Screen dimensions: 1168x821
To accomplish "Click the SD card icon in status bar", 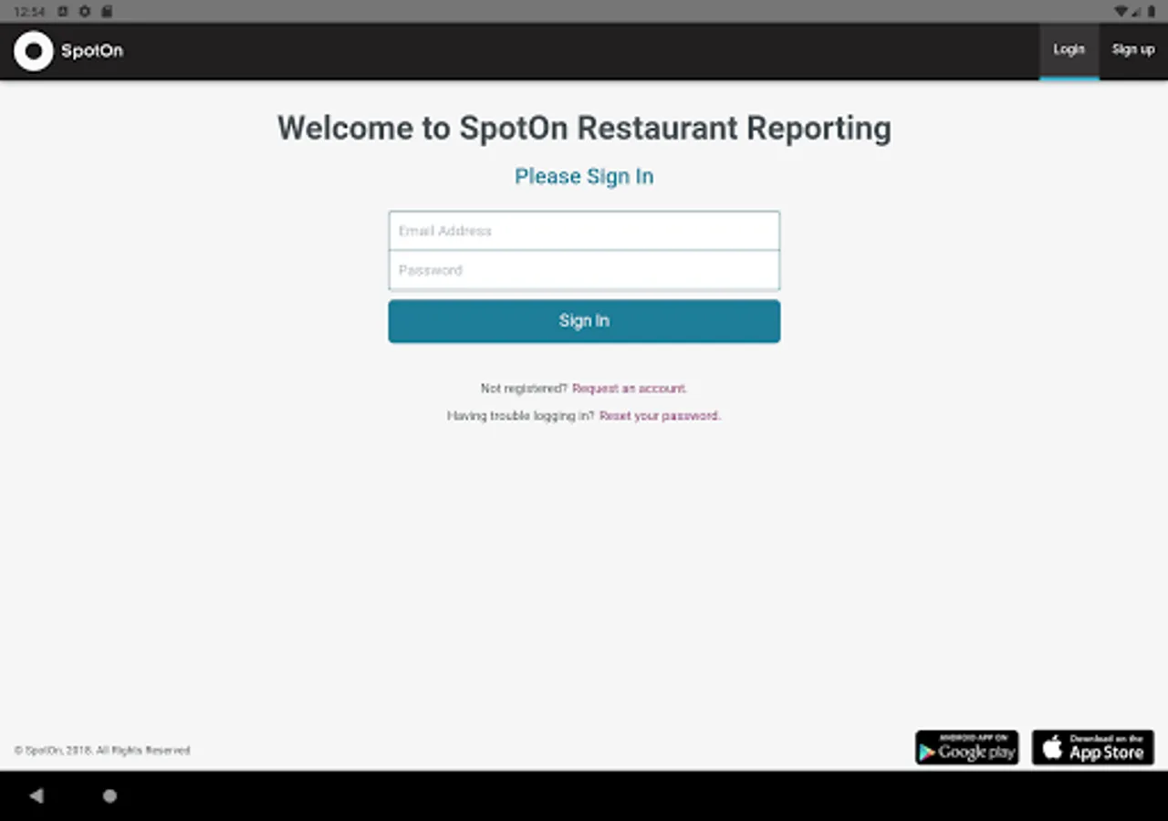I will tap(107, 11).
